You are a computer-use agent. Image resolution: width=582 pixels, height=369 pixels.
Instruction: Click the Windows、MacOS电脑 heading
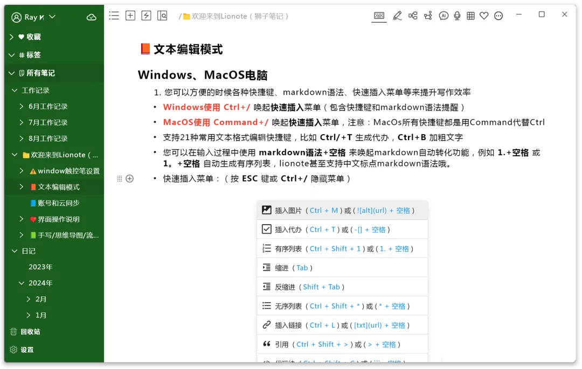tap(203, 75)
